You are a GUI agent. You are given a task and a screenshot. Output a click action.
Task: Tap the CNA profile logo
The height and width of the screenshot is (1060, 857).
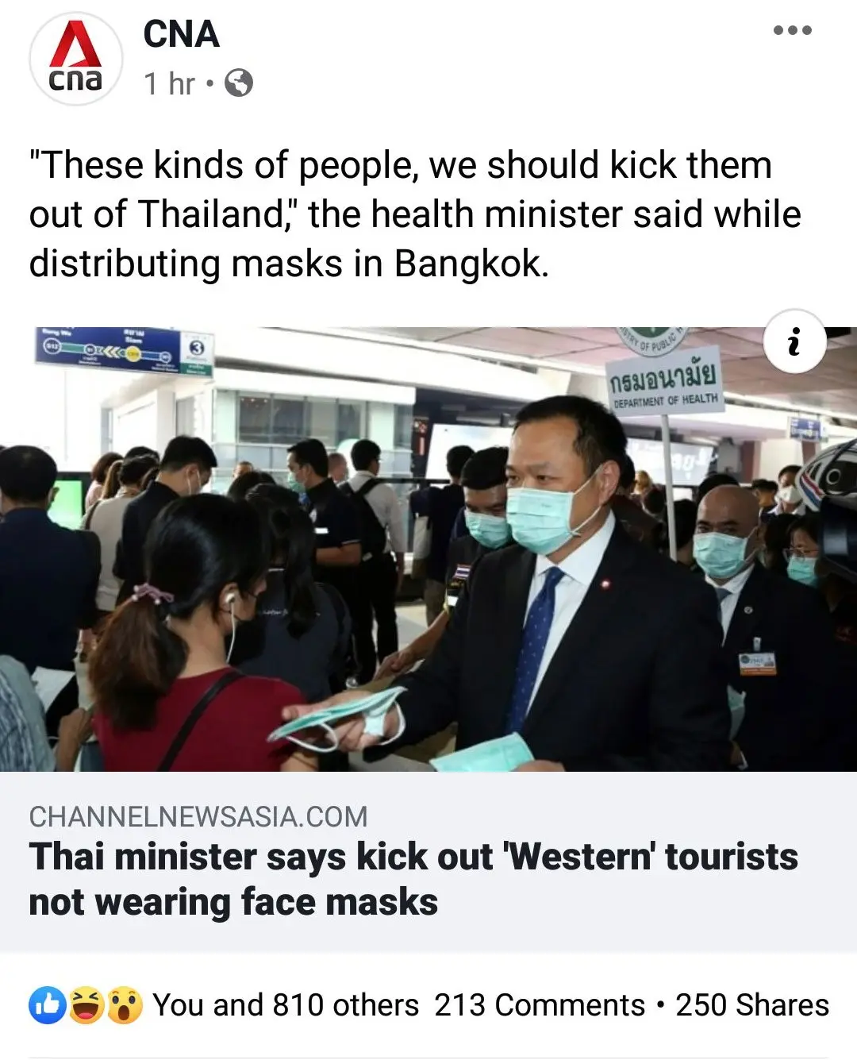[x=75, y=59]
